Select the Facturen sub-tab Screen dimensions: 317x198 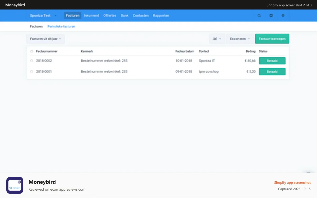click(x=36, y=26)
